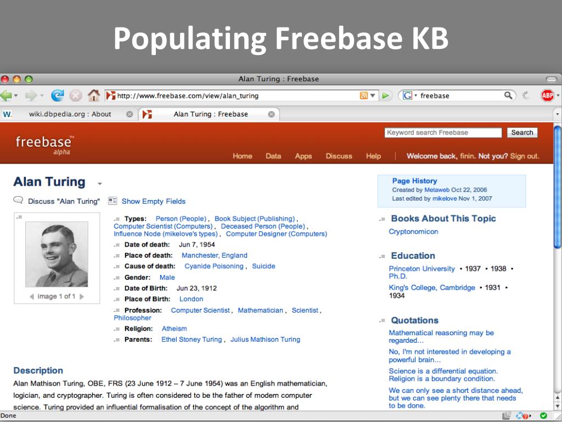Screen dimensions: 562x422
Task: Open the dropdown arrow next to ABP icon
Action: tap(558, 96)
